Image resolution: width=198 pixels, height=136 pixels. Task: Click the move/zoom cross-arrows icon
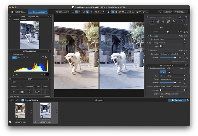point(87,12)
